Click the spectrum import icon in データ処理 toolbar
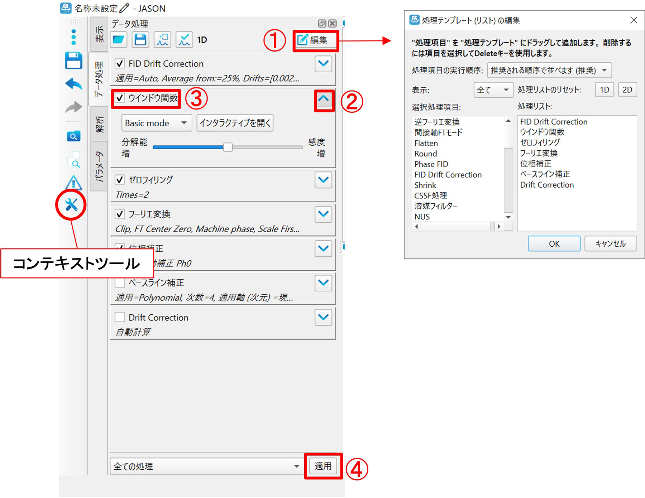The height and width of the screenshot is (498, 645). point(162,39)
